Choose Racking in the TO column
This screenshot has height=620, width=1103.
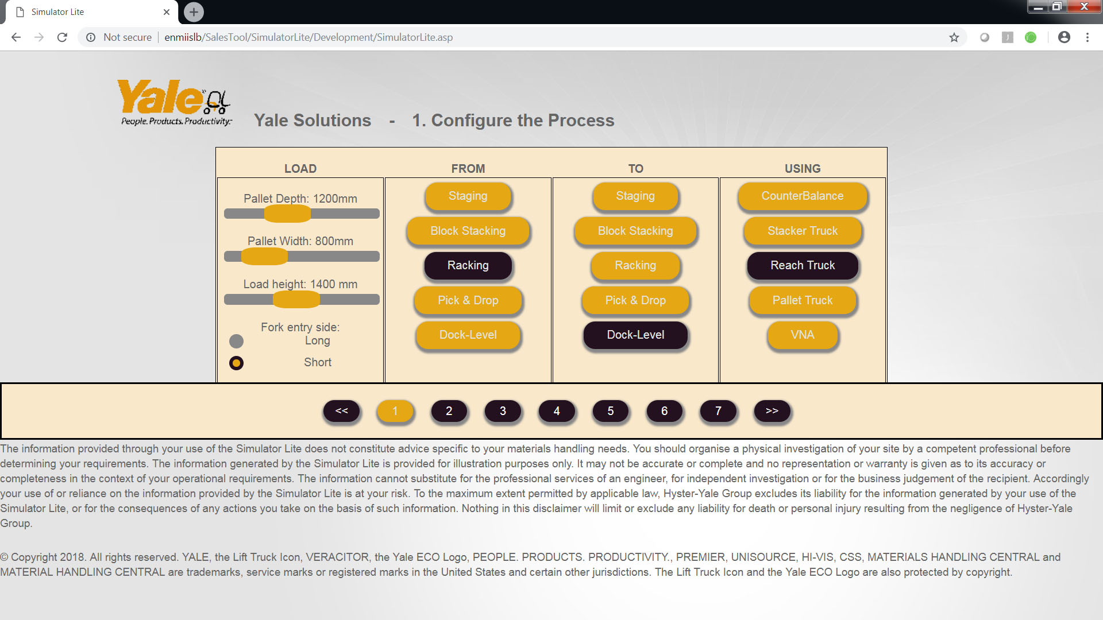pos(635,265)
